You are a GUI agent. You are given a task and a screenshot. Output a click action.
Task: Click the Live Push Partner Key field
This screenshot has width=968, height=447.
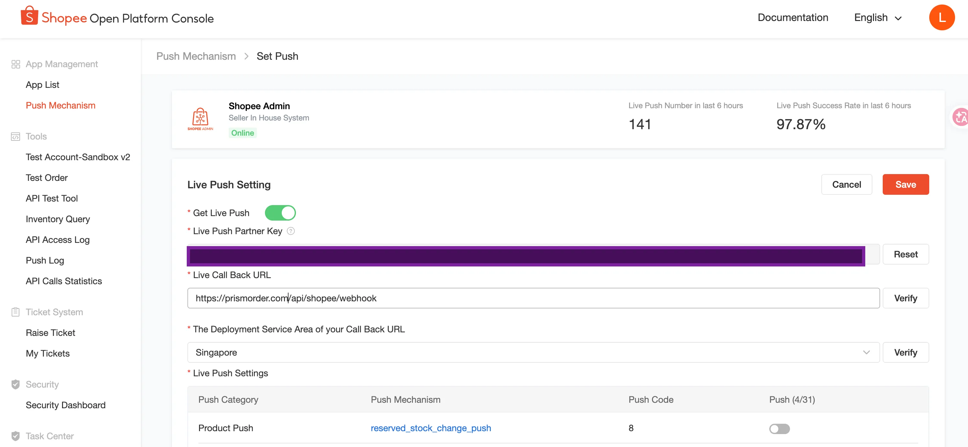coord(533,255)
